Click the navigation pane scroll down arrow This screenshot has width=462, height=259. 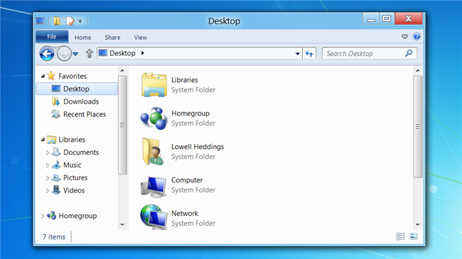(x=122, y=225)
